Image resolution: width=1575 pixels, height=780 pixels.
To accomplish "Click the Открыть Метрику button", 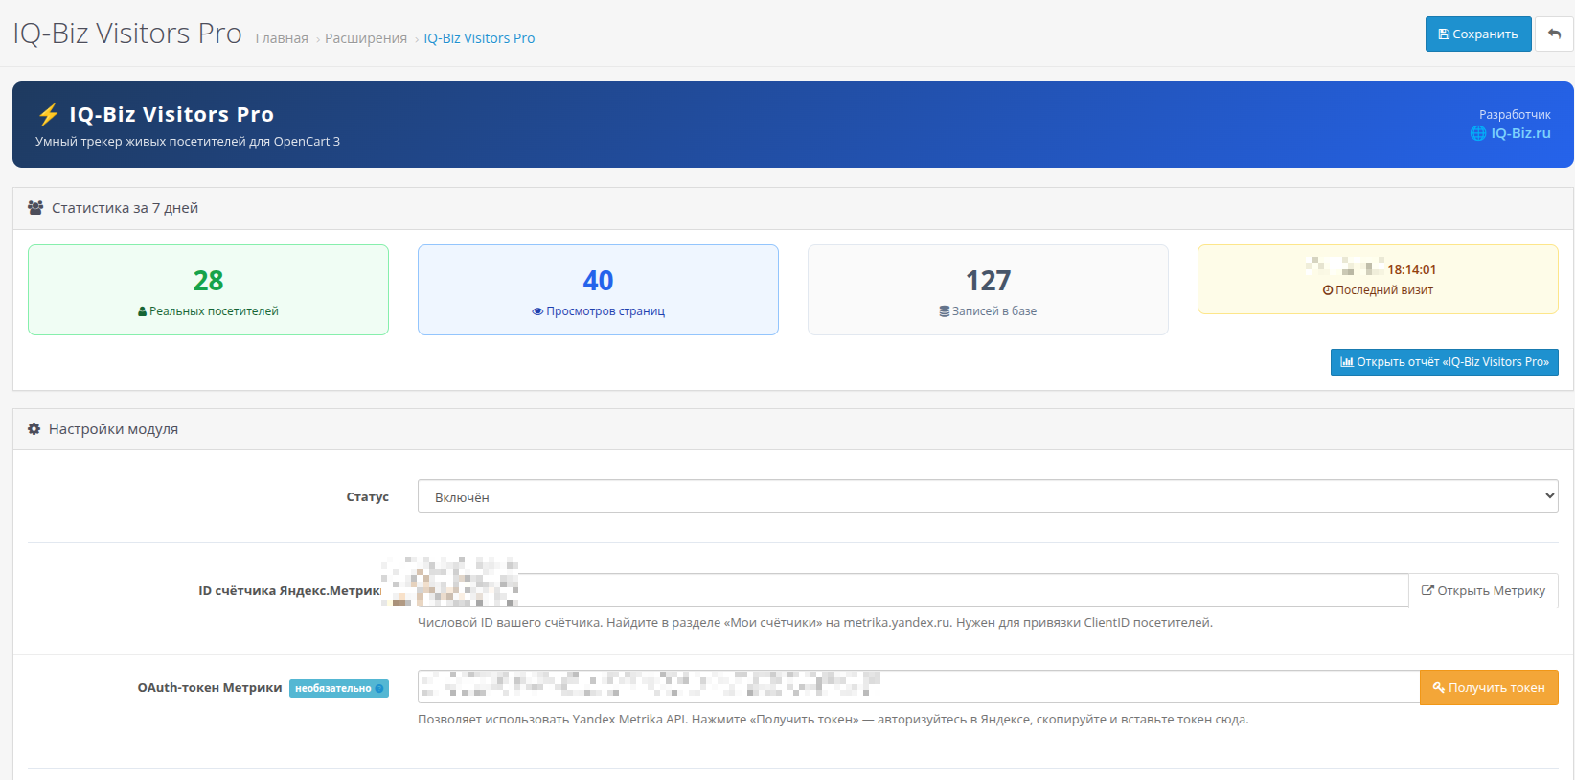I will (1483, 590).
